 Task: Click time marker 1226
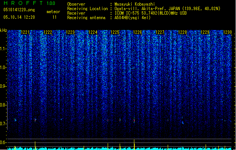tap(138, 32)
